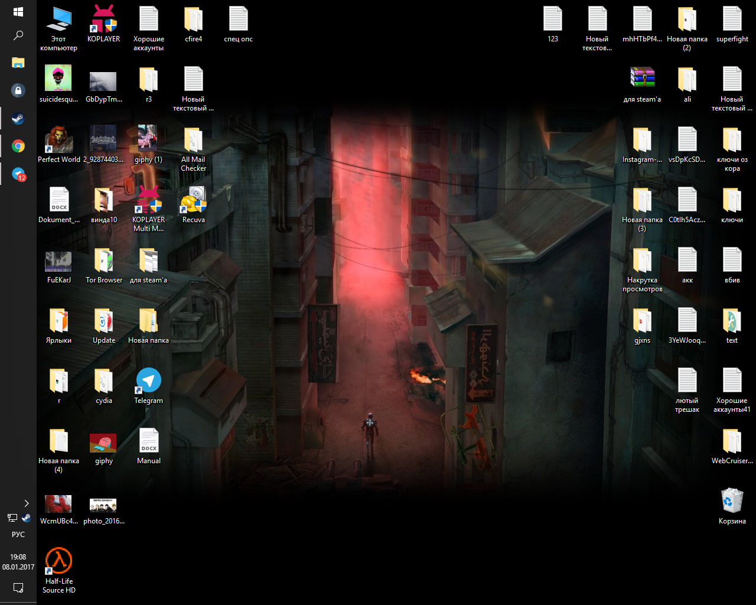Select the спец опс text file
This screenshot has width=756, height=605.
pyautogui.click(x=239, y=24)
